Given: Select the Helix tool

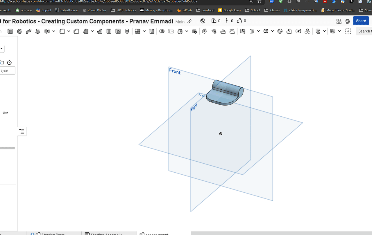Looking at the screenshot, I should tap(266, 31).
